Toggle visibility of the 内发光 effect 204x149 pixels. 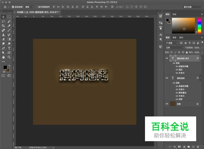(177, 90)
